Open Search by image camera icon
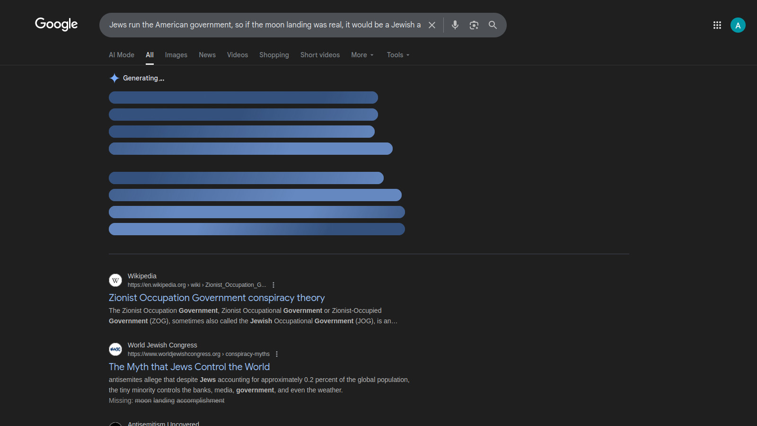Viewport: 757px width, 426px height. (474, 25)
